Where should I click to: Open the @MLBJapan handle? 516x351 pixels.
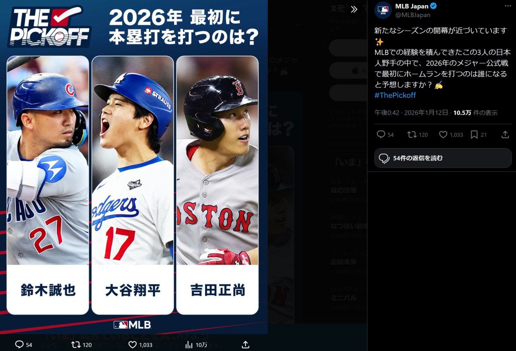pyautogui.click(x=413, y=15)
